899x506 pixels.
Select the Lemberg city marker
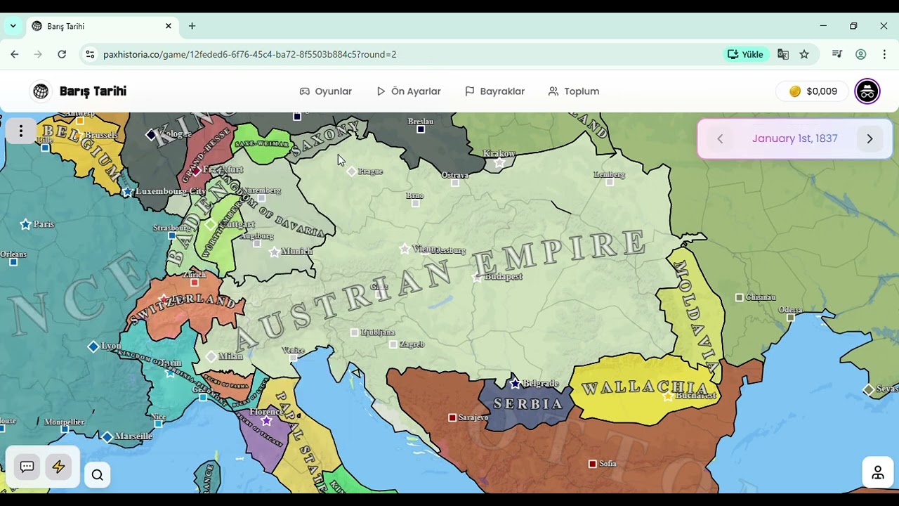click(610, 182)
